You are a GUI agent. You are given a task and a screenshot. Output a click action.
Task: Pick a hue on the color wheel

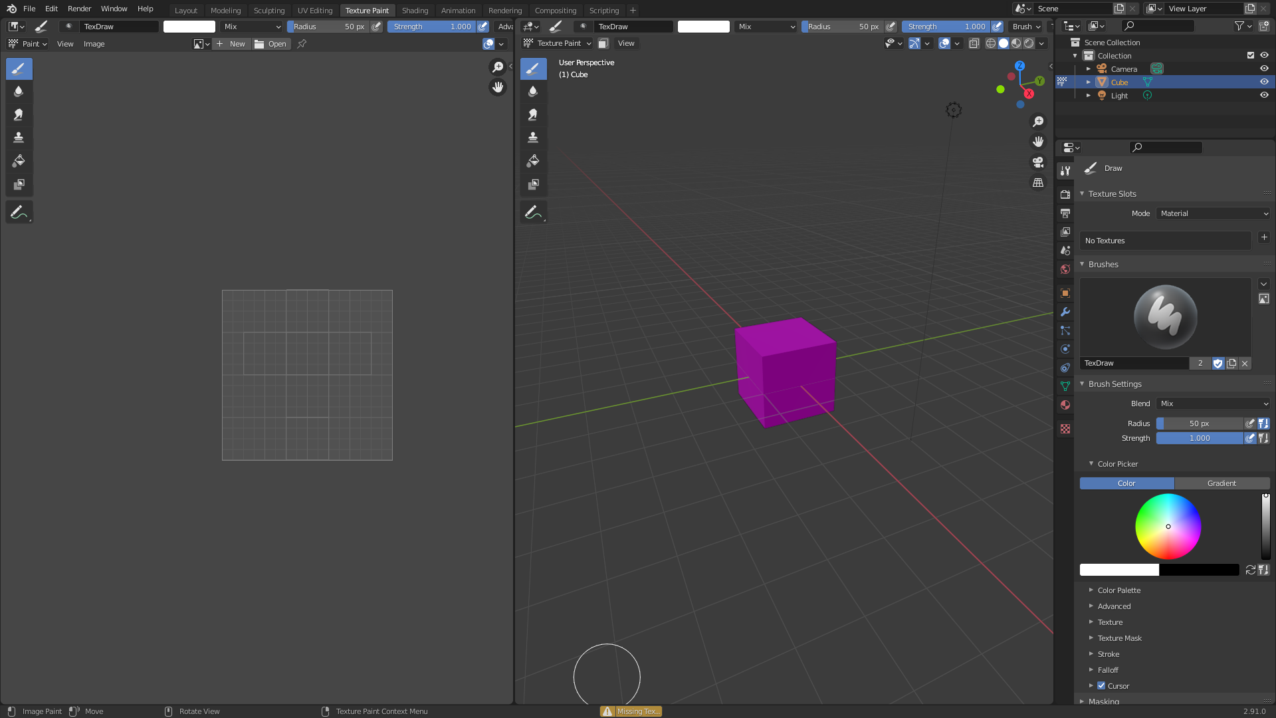pos(1168,527)
